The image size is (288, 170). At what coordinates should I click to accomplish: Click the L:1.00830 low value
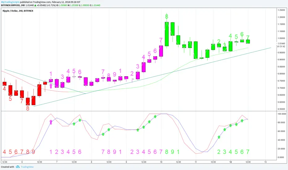[84, 5]
